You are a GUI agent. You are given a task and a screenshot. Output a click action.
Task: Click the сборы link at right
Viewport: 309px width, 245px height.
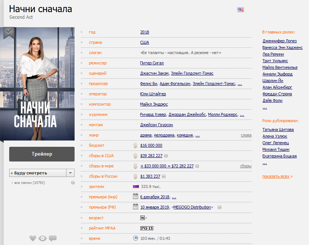pos(245,166)
